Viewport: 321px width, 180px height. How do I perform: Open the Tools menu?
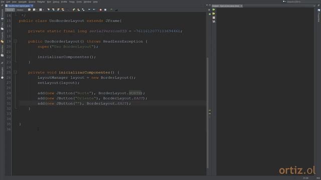(79, 2)
